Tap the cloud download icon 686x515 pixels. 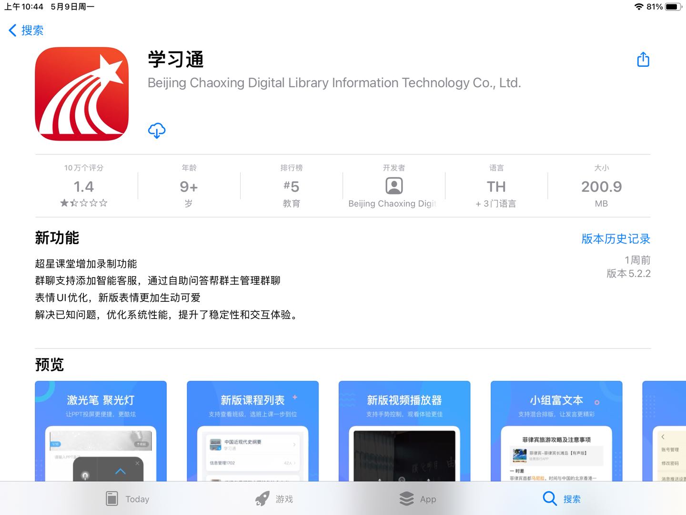tap(157, 130)
